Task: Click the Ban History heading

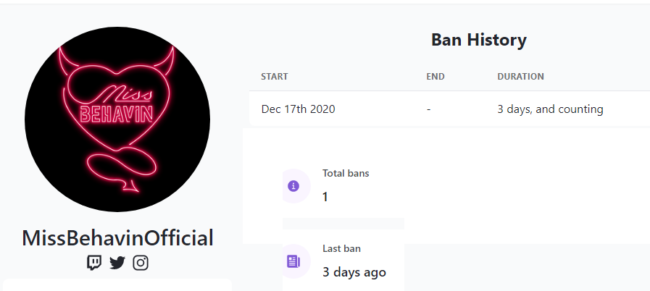Action: coord(479,40)
